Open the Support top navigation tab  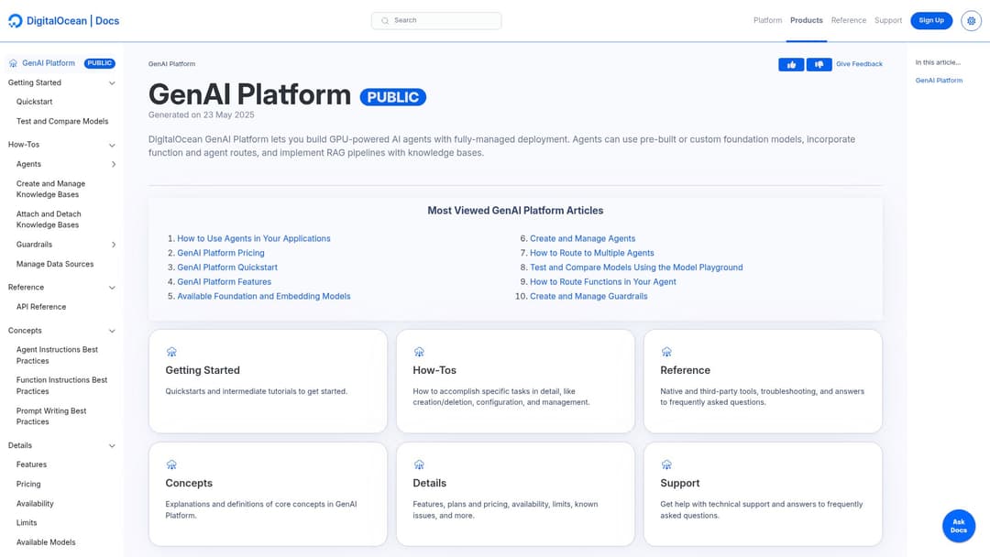[x=887, y=20]
